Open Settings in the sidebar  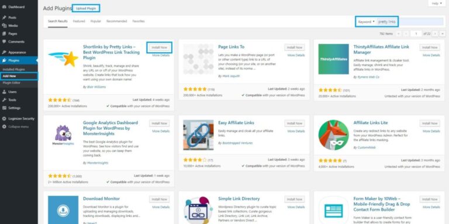click(14, 108)
